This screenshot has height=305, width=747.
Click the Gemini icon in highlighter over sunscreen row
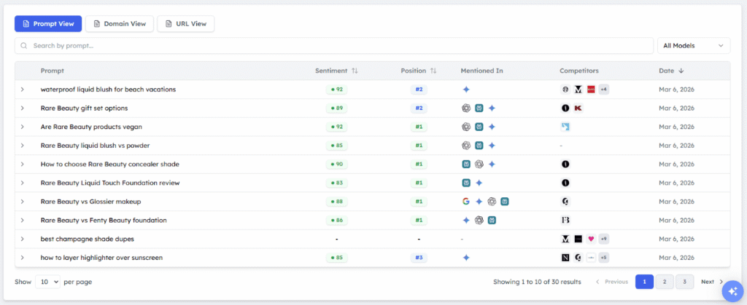point(466,258)
